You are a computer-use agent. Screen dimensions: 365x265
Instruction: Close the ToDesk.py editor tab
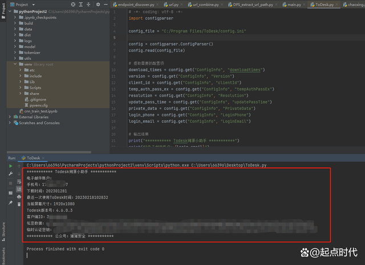tap(336, 5)
